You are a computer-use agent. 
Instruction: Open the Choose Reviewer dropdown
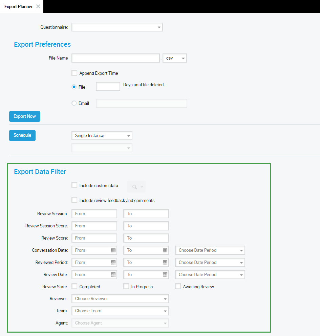120,299
